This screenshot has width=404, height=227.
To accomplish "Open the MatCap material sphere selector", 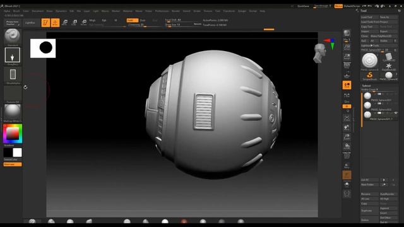I will tap(13, 112).
